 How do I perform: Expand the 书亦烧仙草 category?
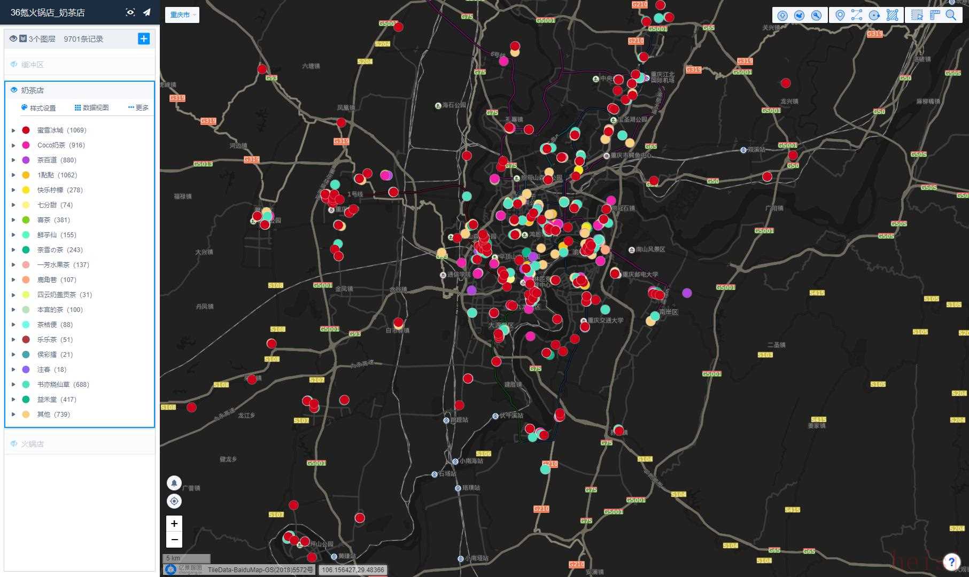(13, 385)
